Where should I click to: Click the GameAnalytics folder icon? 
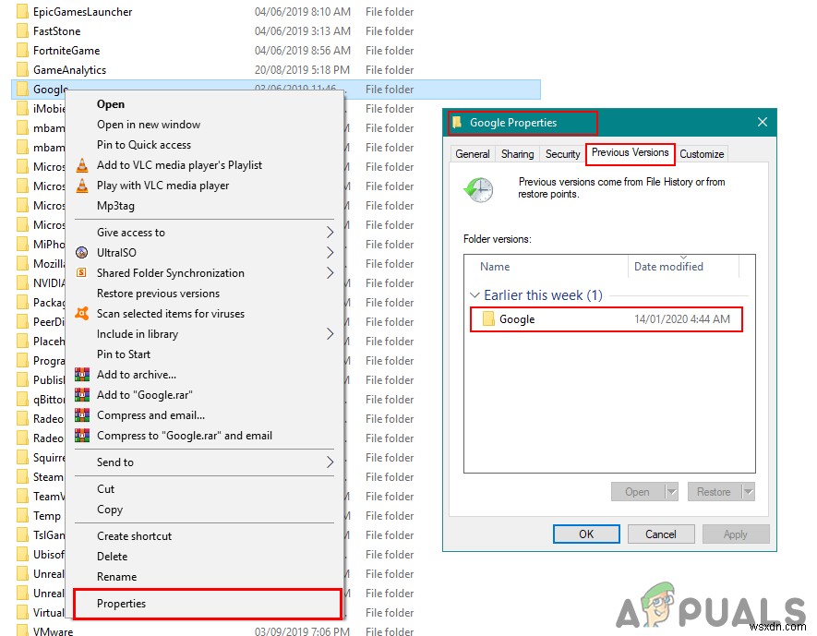click(x=20, y=69)
